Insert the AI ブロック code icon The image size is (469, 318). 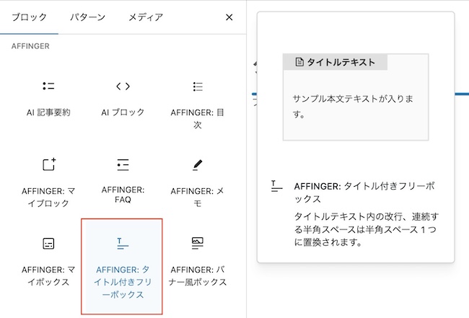(123, 87)
